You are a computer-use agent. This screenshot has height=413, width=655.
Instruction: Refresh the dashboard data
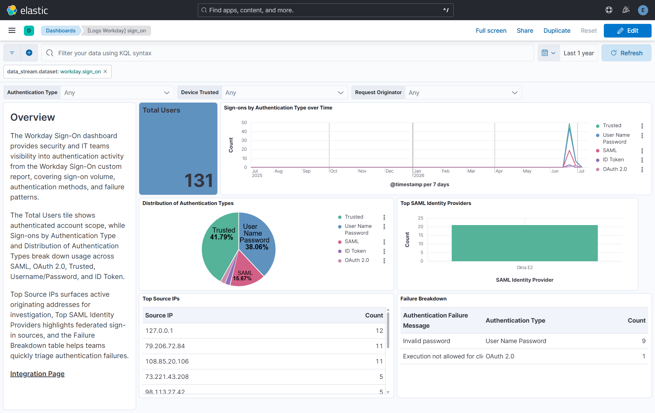[626, 53]
